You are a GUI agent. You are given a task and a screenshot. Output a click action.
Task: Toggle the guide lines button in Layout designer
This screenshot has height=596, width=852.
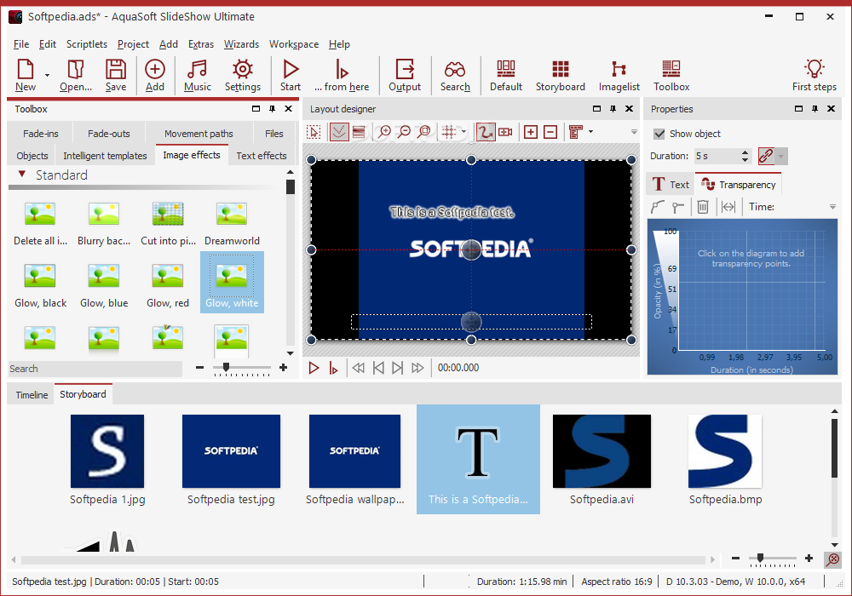point(339,132)
